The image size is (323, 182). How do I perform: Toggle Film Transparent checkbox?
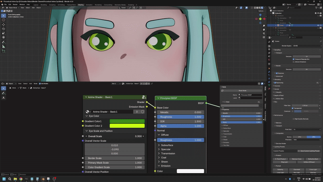click(292, 108)
